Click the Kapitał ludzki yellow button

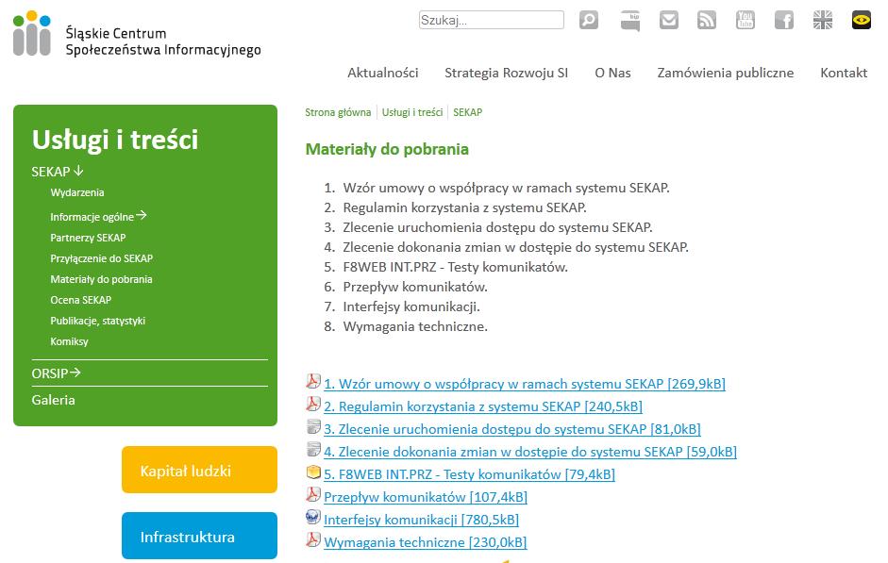coord(199,470)
